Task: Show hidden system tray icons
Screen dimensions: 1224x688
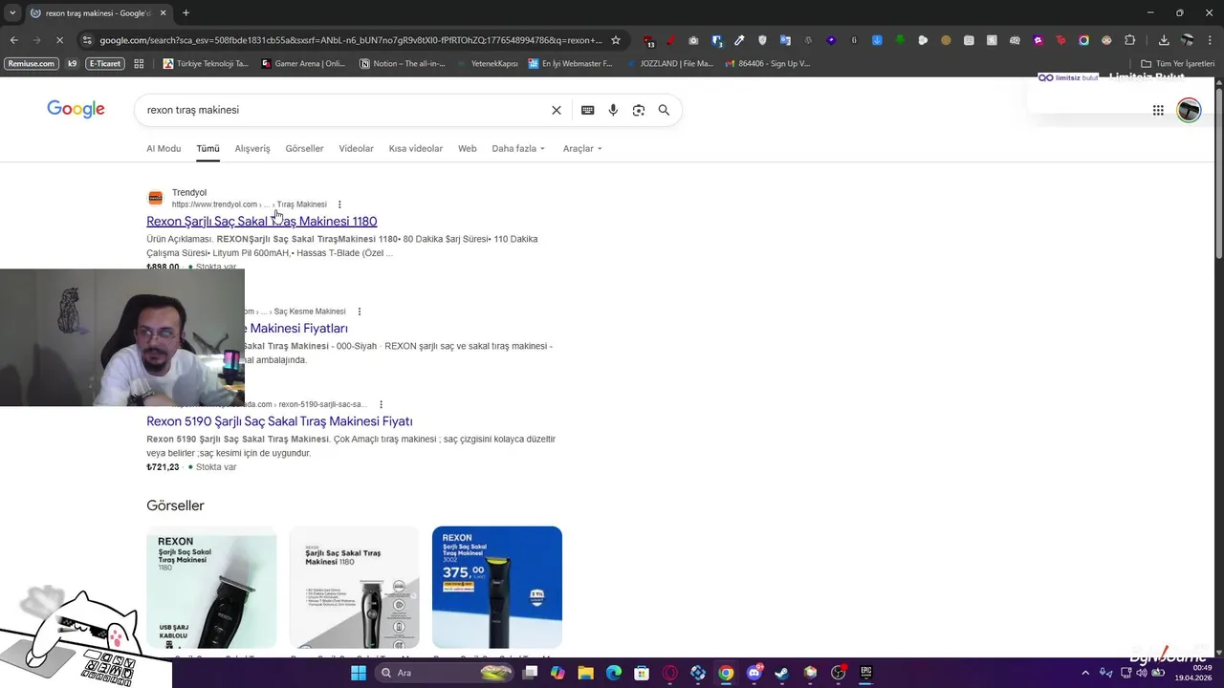Action: tap(1085, 673)
